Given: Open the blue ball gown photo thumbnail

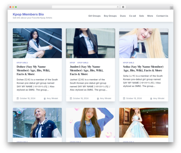Looking at the screenshot, I should pyautogui.click(x=144, y=123).
